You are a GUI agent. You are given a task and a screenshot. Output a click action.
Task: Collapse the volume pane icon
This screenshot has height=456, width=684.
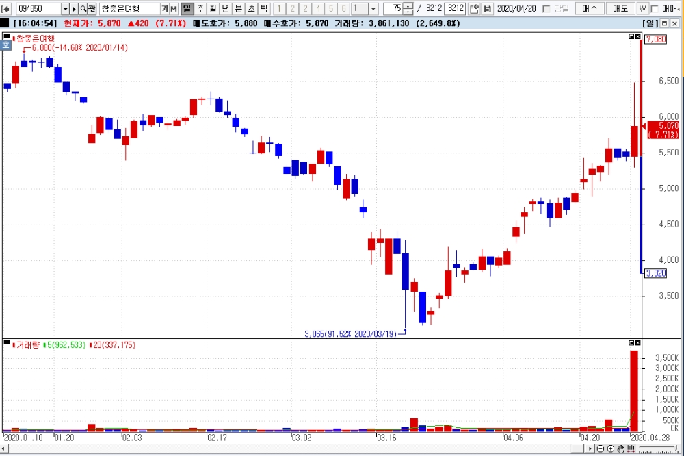tap(631, 343)
